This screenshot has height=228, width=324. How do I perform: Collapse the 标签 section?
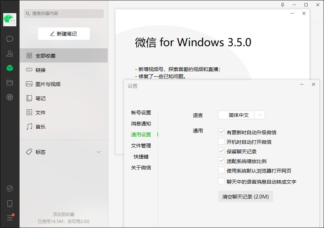click(99, 152)
